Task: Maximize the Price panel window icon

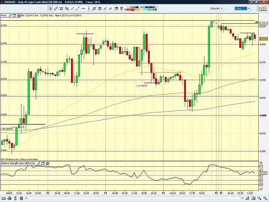Action: pos(14,16)
